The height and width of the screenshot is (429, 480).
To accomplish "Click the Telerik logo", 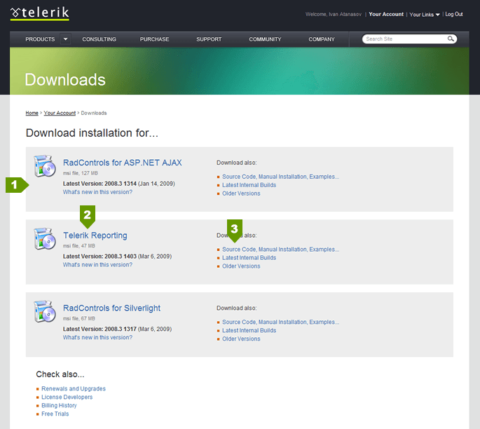I will tap(40, 13).
